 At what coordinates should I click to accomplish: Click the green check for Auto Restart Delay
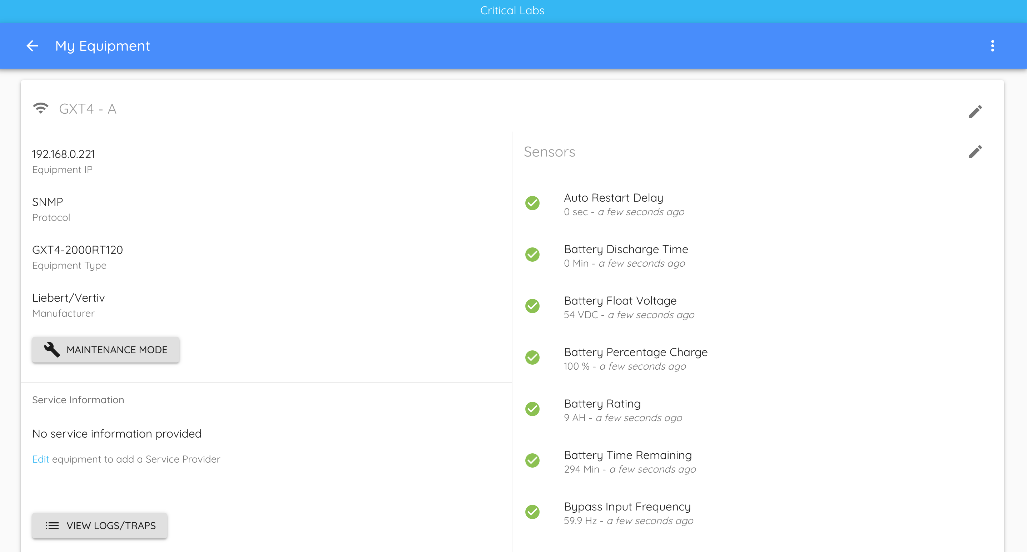pos(532,203)
